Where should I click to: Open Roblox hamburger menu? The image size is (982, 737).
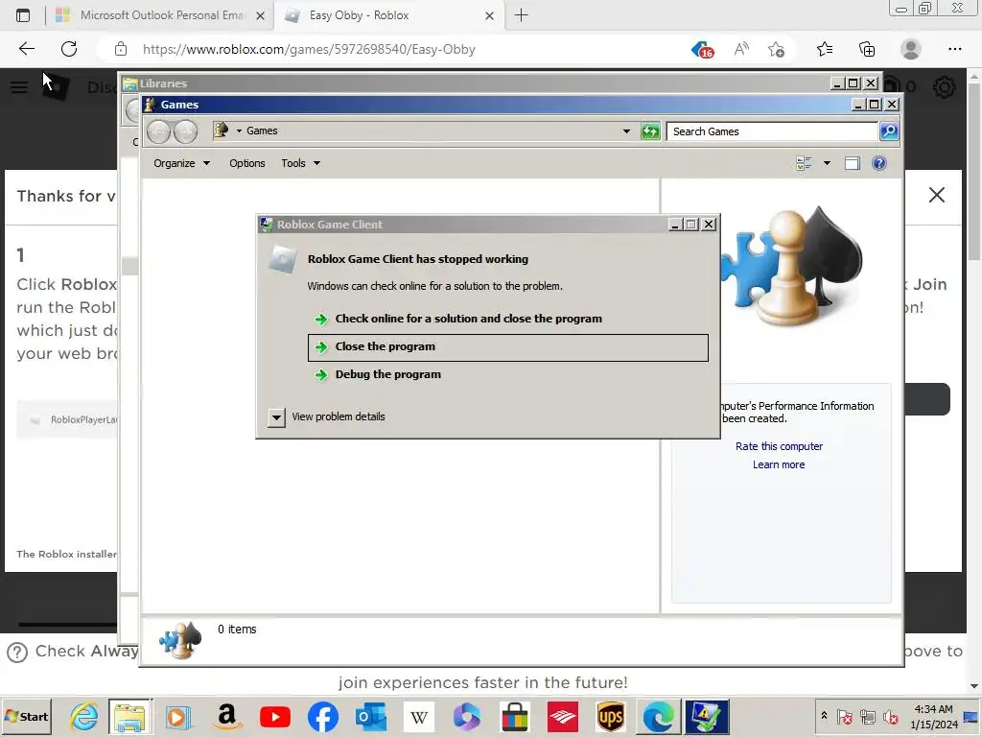point(19,87)
